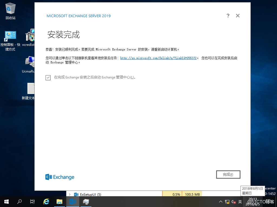Click the muted volume tray icon
The width and height of the screenshot is (277, 207).
[233, 202]
